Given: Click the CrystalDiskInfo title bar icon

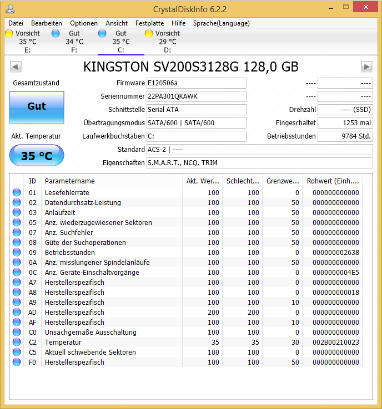Looking at the screenshot, I should point(10,9).
